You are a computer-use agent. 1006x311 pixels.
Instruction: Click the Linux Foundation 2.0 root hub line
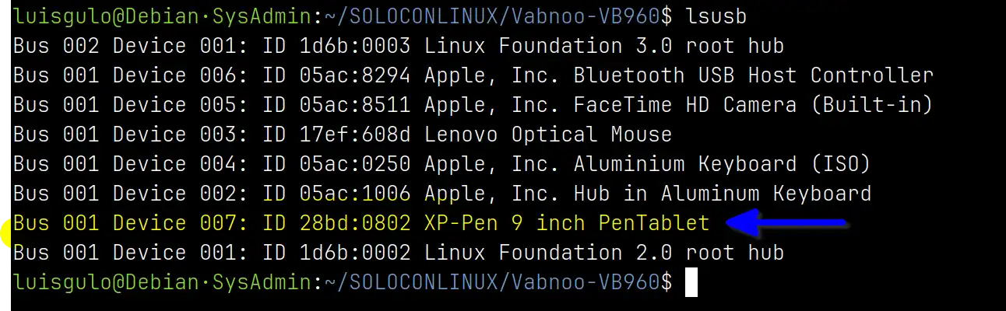click(x=399, y=253)
